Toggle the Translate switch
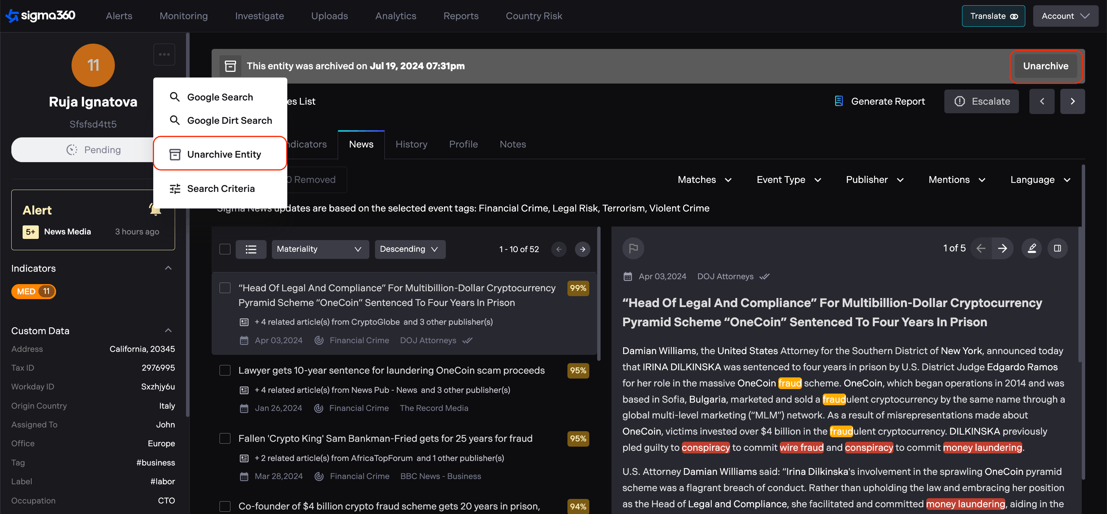Image resolution: width=1107 pixels, height=514 pixels. [1014, 16]
